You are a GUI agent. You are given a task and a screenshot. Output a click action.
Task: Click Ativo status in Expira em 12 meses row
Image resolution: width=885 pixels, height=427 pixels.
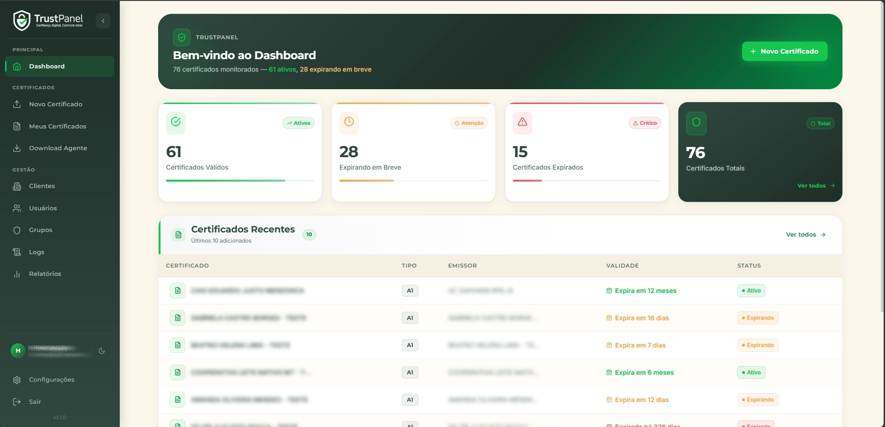751,291
